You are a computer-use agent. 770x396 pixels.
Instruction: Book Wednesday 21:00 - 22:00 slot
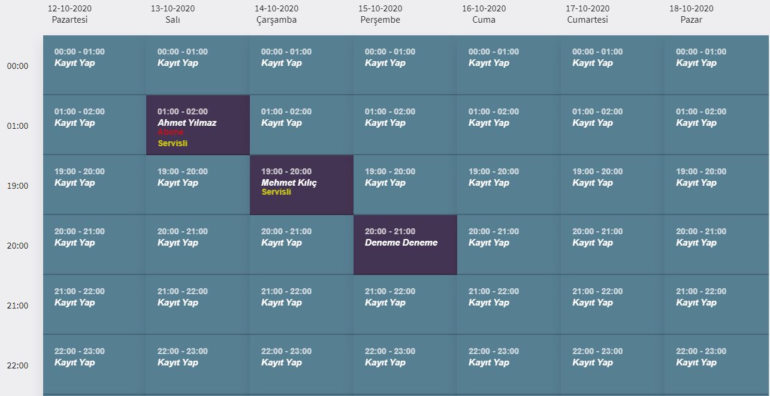tap(282, 303)
